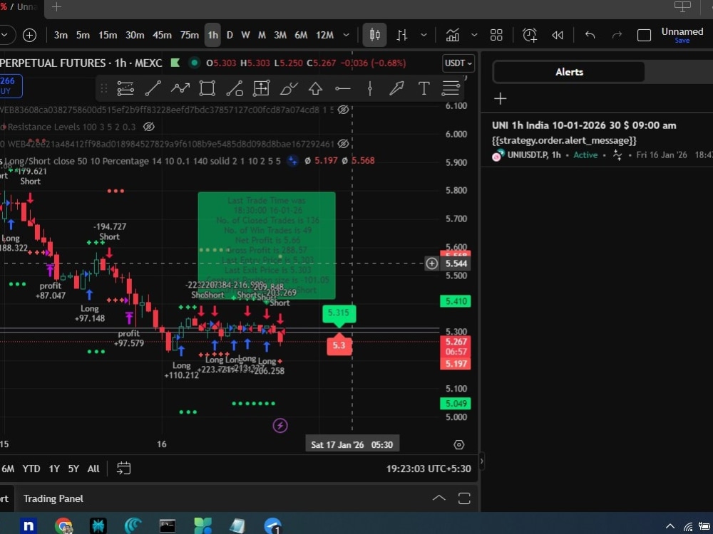Click the Create Alert clock icon
The width and height of the screenshot is (713, 534).
click(x=530, y=35)
